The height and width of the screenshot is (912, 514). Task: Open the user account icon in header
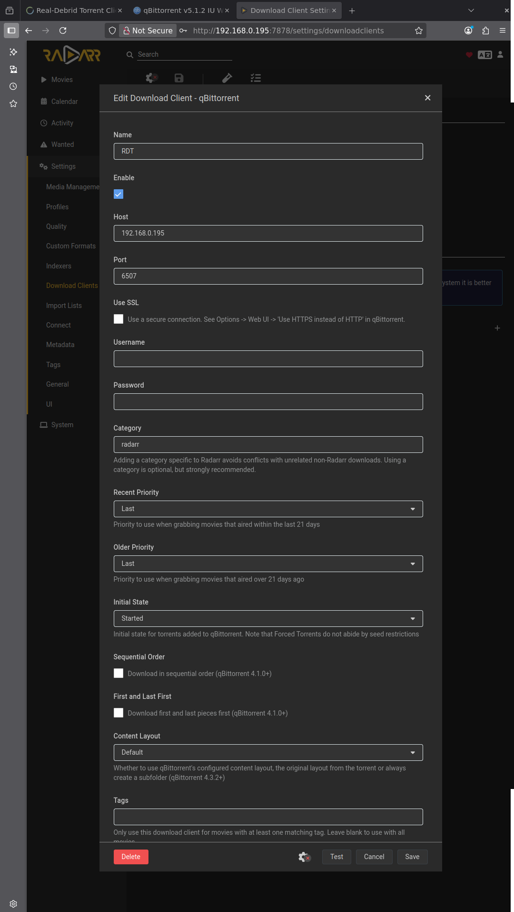click(x=500, y=55)
